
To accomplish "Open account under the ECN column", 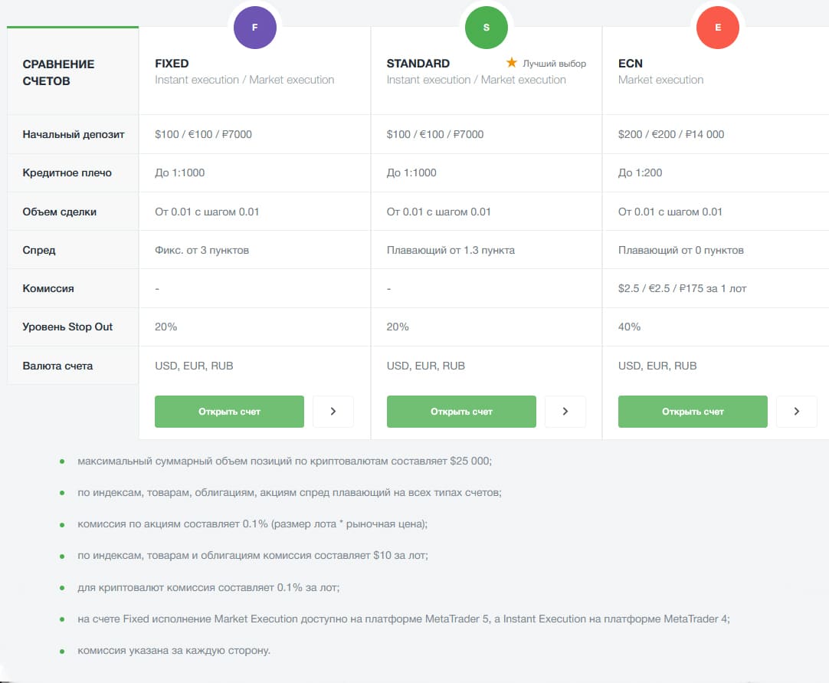I will tap(693, 412).
